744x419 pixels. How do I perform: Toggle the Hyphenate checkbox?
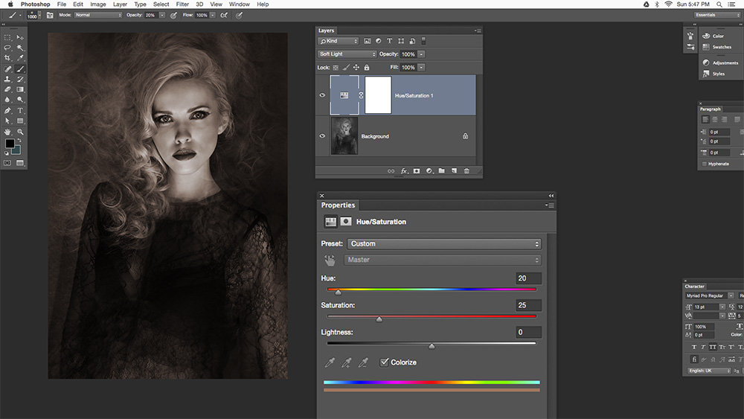click(704, 164)
